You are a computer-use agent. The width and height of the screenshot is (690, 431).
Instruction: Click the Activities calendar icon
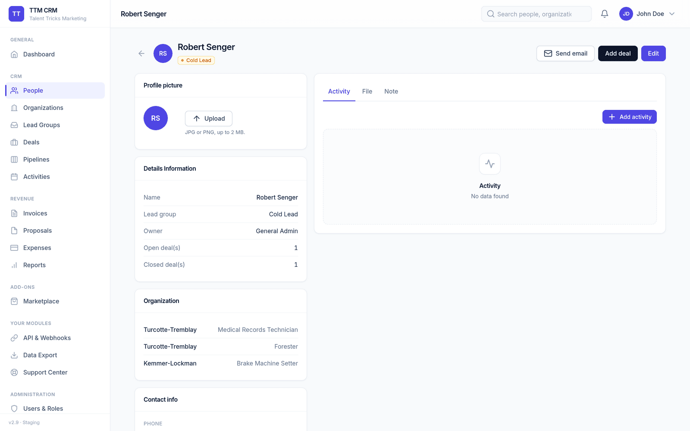(x=14, y=177)
